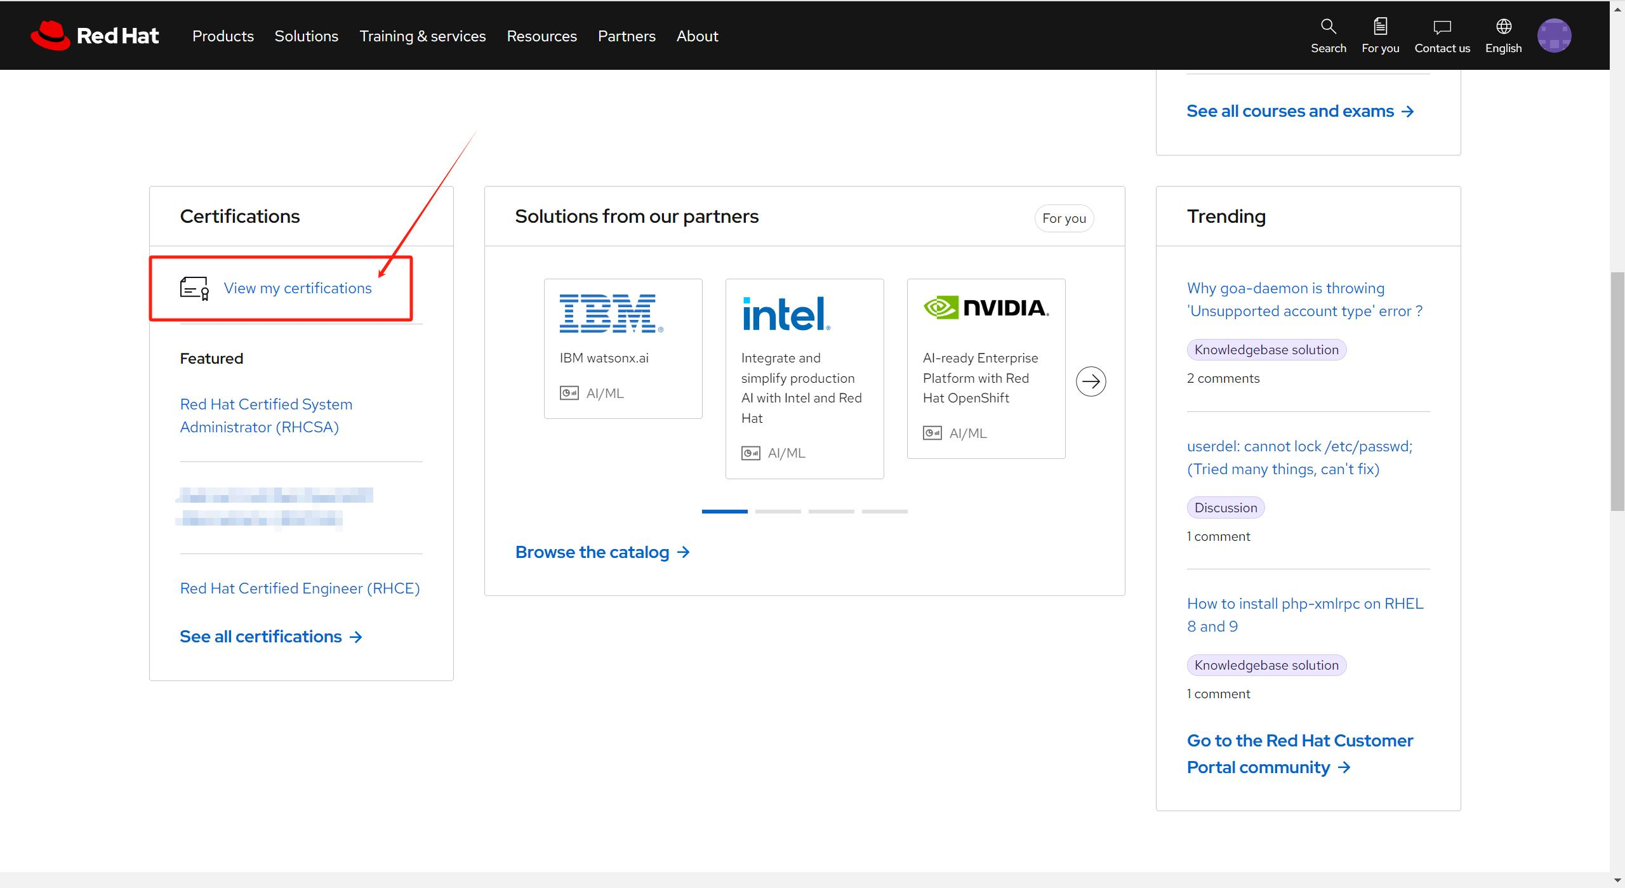
Task: Open the Search icon in header
Action: point(1328,27)
